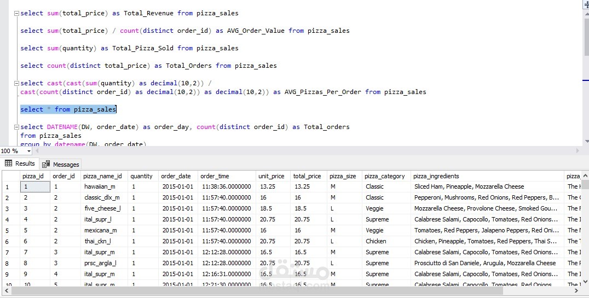Screen dimensions: 589x298
Task: Click the results grid scroll-down arrow
Action: pyautogui.click(x=585, y=282)
